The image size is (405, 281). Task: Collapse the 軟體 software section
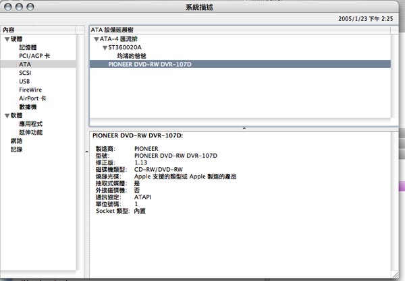pos(7,116)
